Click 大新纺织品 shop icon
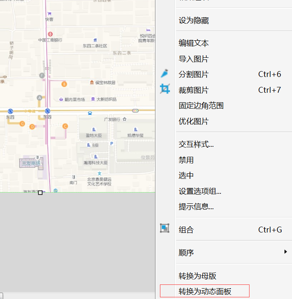292x299 pixels. [93, 99]
